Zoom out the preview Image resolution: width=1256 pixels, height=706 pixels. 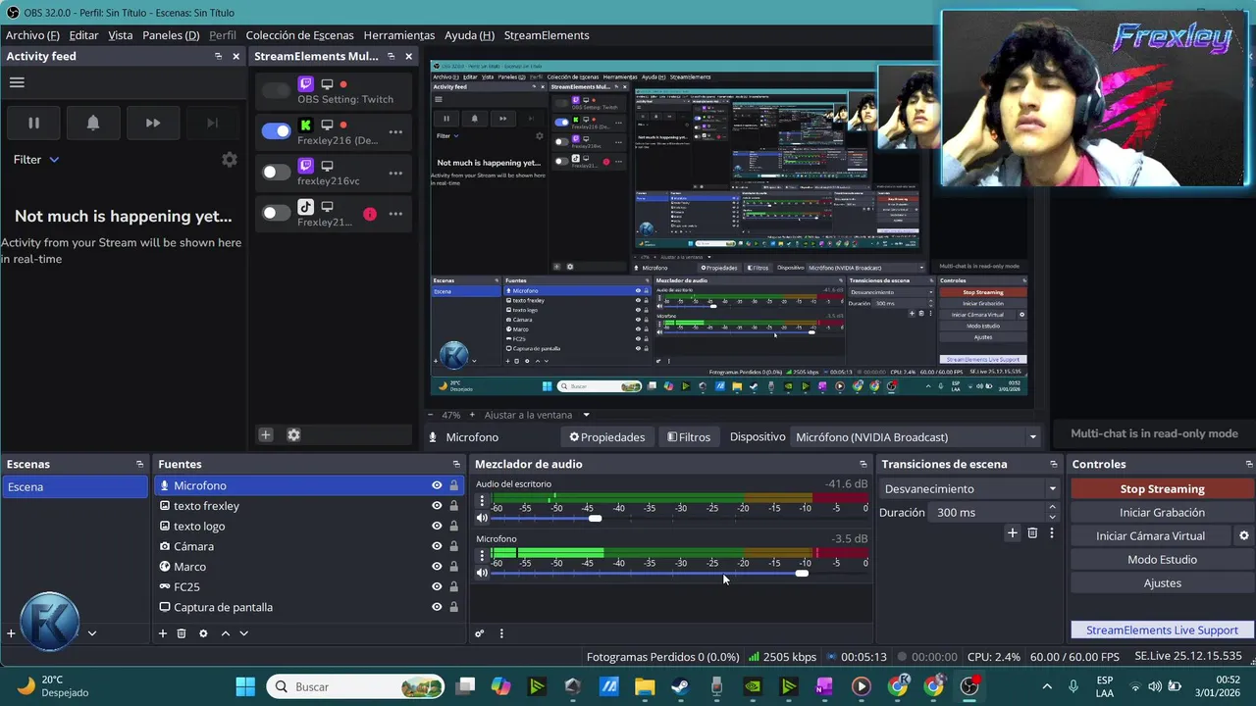(432, 415)
